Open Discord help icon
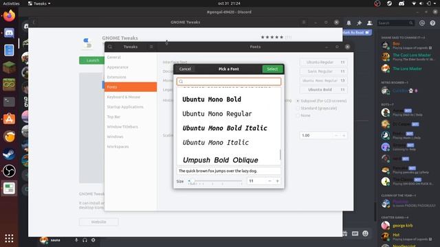Screen dimensions: 440x247 (432, 23)
